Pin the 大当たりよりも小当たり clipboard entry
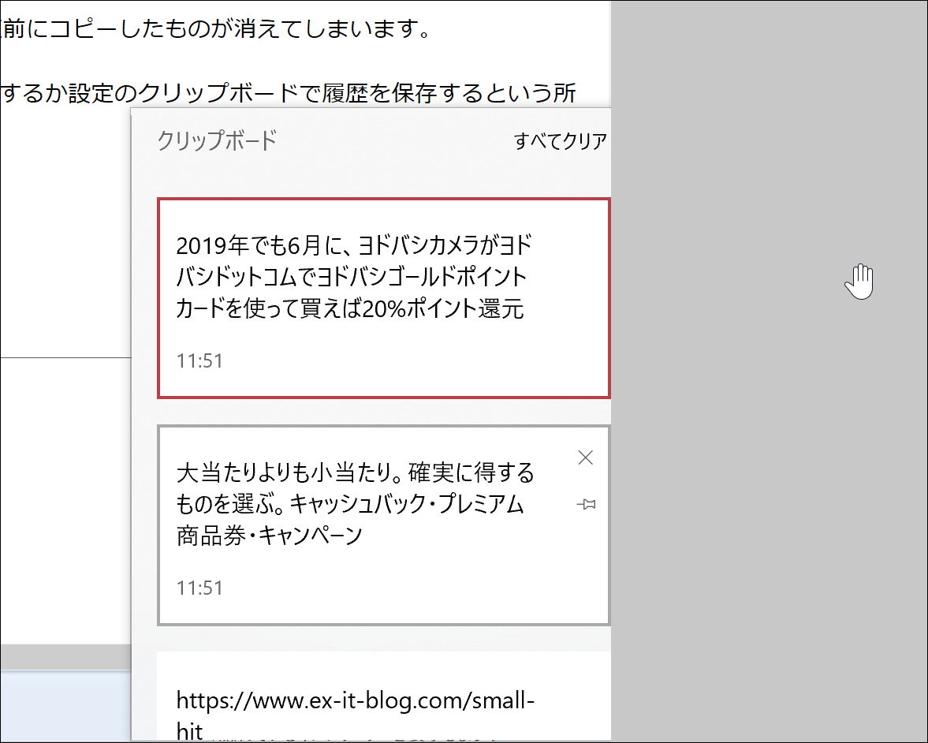This screenshot has width=928, height=743. 586,505
